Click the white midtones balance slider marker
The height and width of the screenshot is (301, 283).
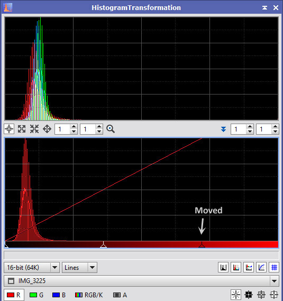(104, 244)
